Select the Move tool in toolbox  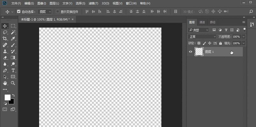point(5,26)
